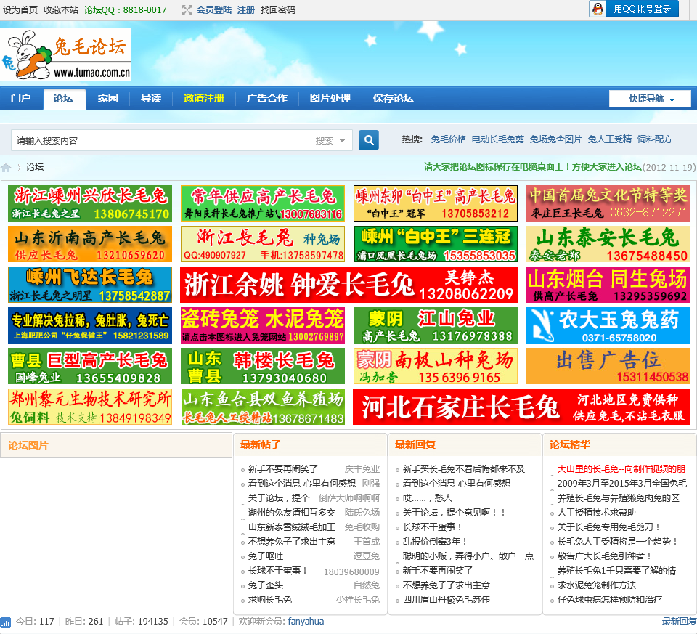
Task: Open the 搜索 type dropdown
Action: pyautogui.click(x=330, y=140)
